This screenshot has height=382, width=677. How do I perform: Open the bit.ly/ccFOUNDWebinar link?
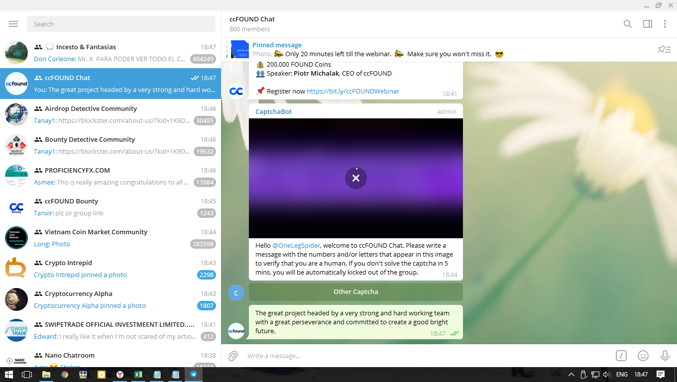(353, 91)
